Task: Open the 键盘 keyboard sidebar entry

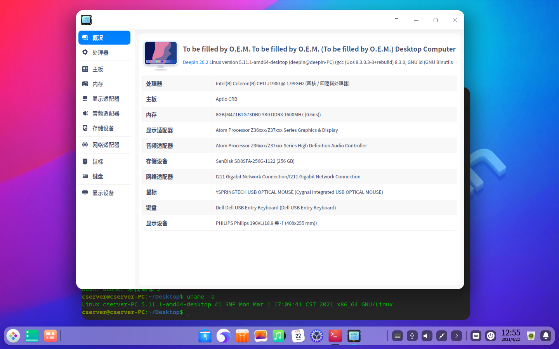Action: [104, 176]
